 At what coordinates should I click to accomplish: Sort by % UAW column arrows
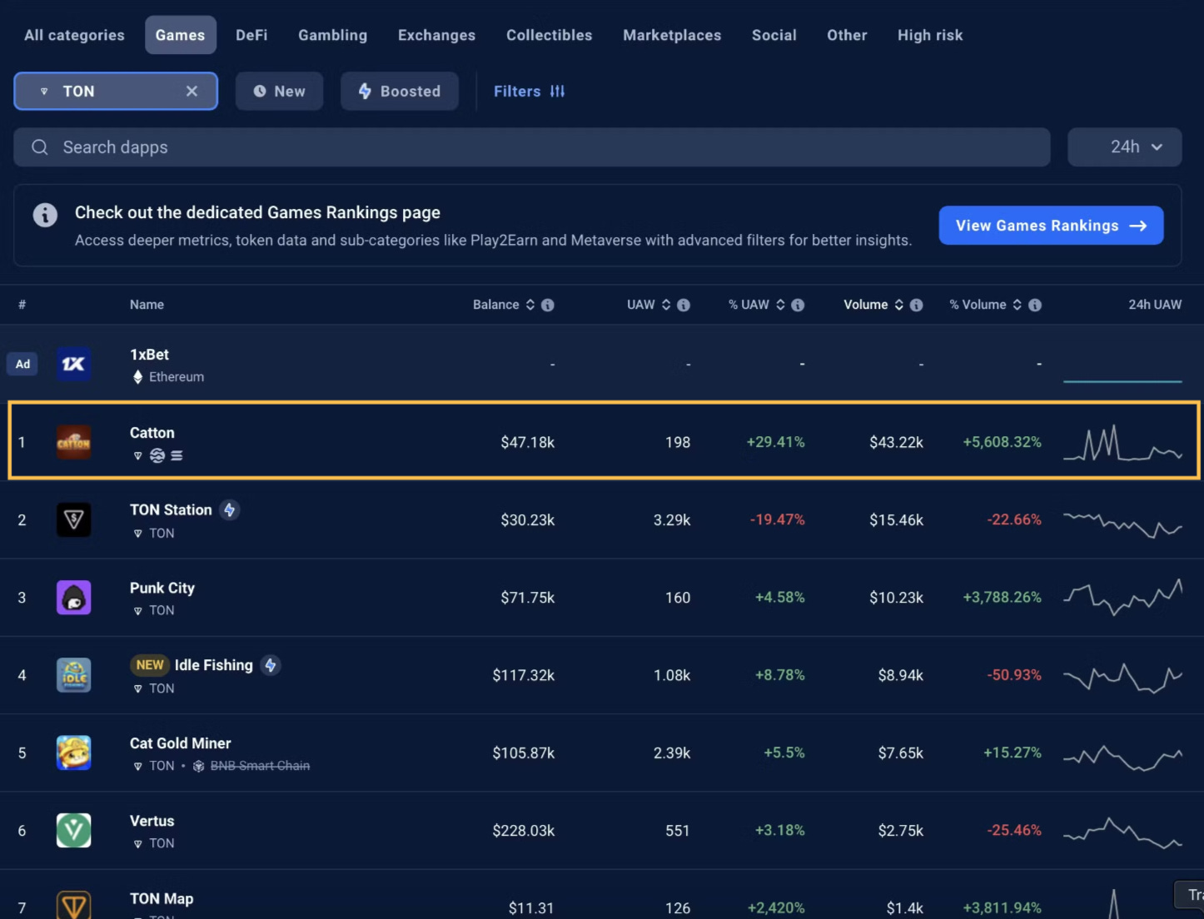pos(780,305)
